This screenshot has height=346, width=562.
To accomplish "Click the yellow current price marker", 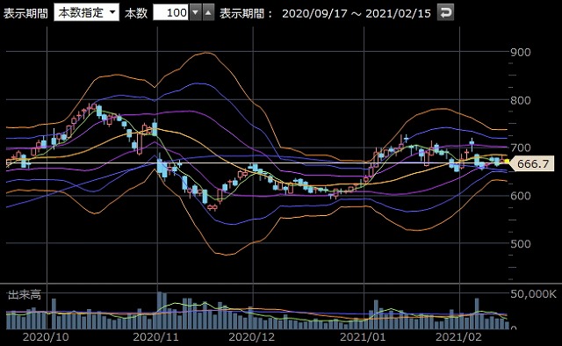I will [507, 161].
